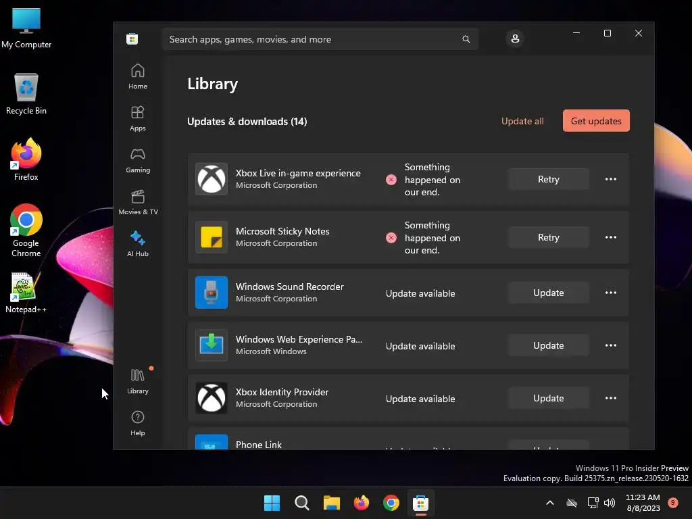Screen dimensions: 692x519
Task: Select Library in the sidebar
Action: pyautogui.click(x=138, y=381)
